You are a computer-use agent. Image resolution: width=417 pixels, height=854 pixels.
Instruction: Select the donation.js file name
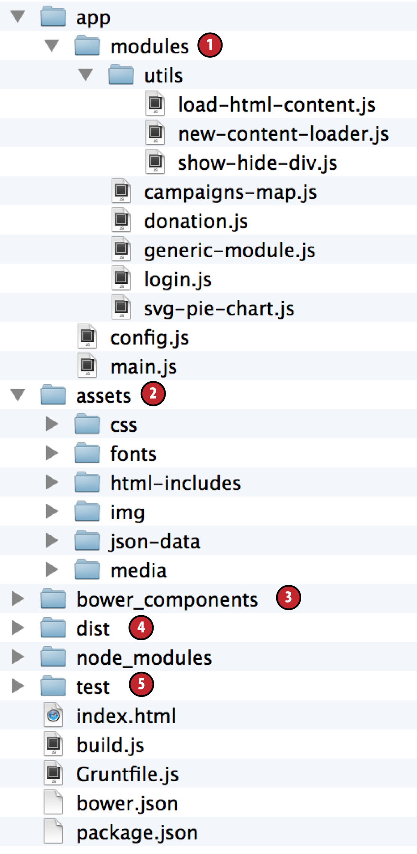(x=196, y=221)
